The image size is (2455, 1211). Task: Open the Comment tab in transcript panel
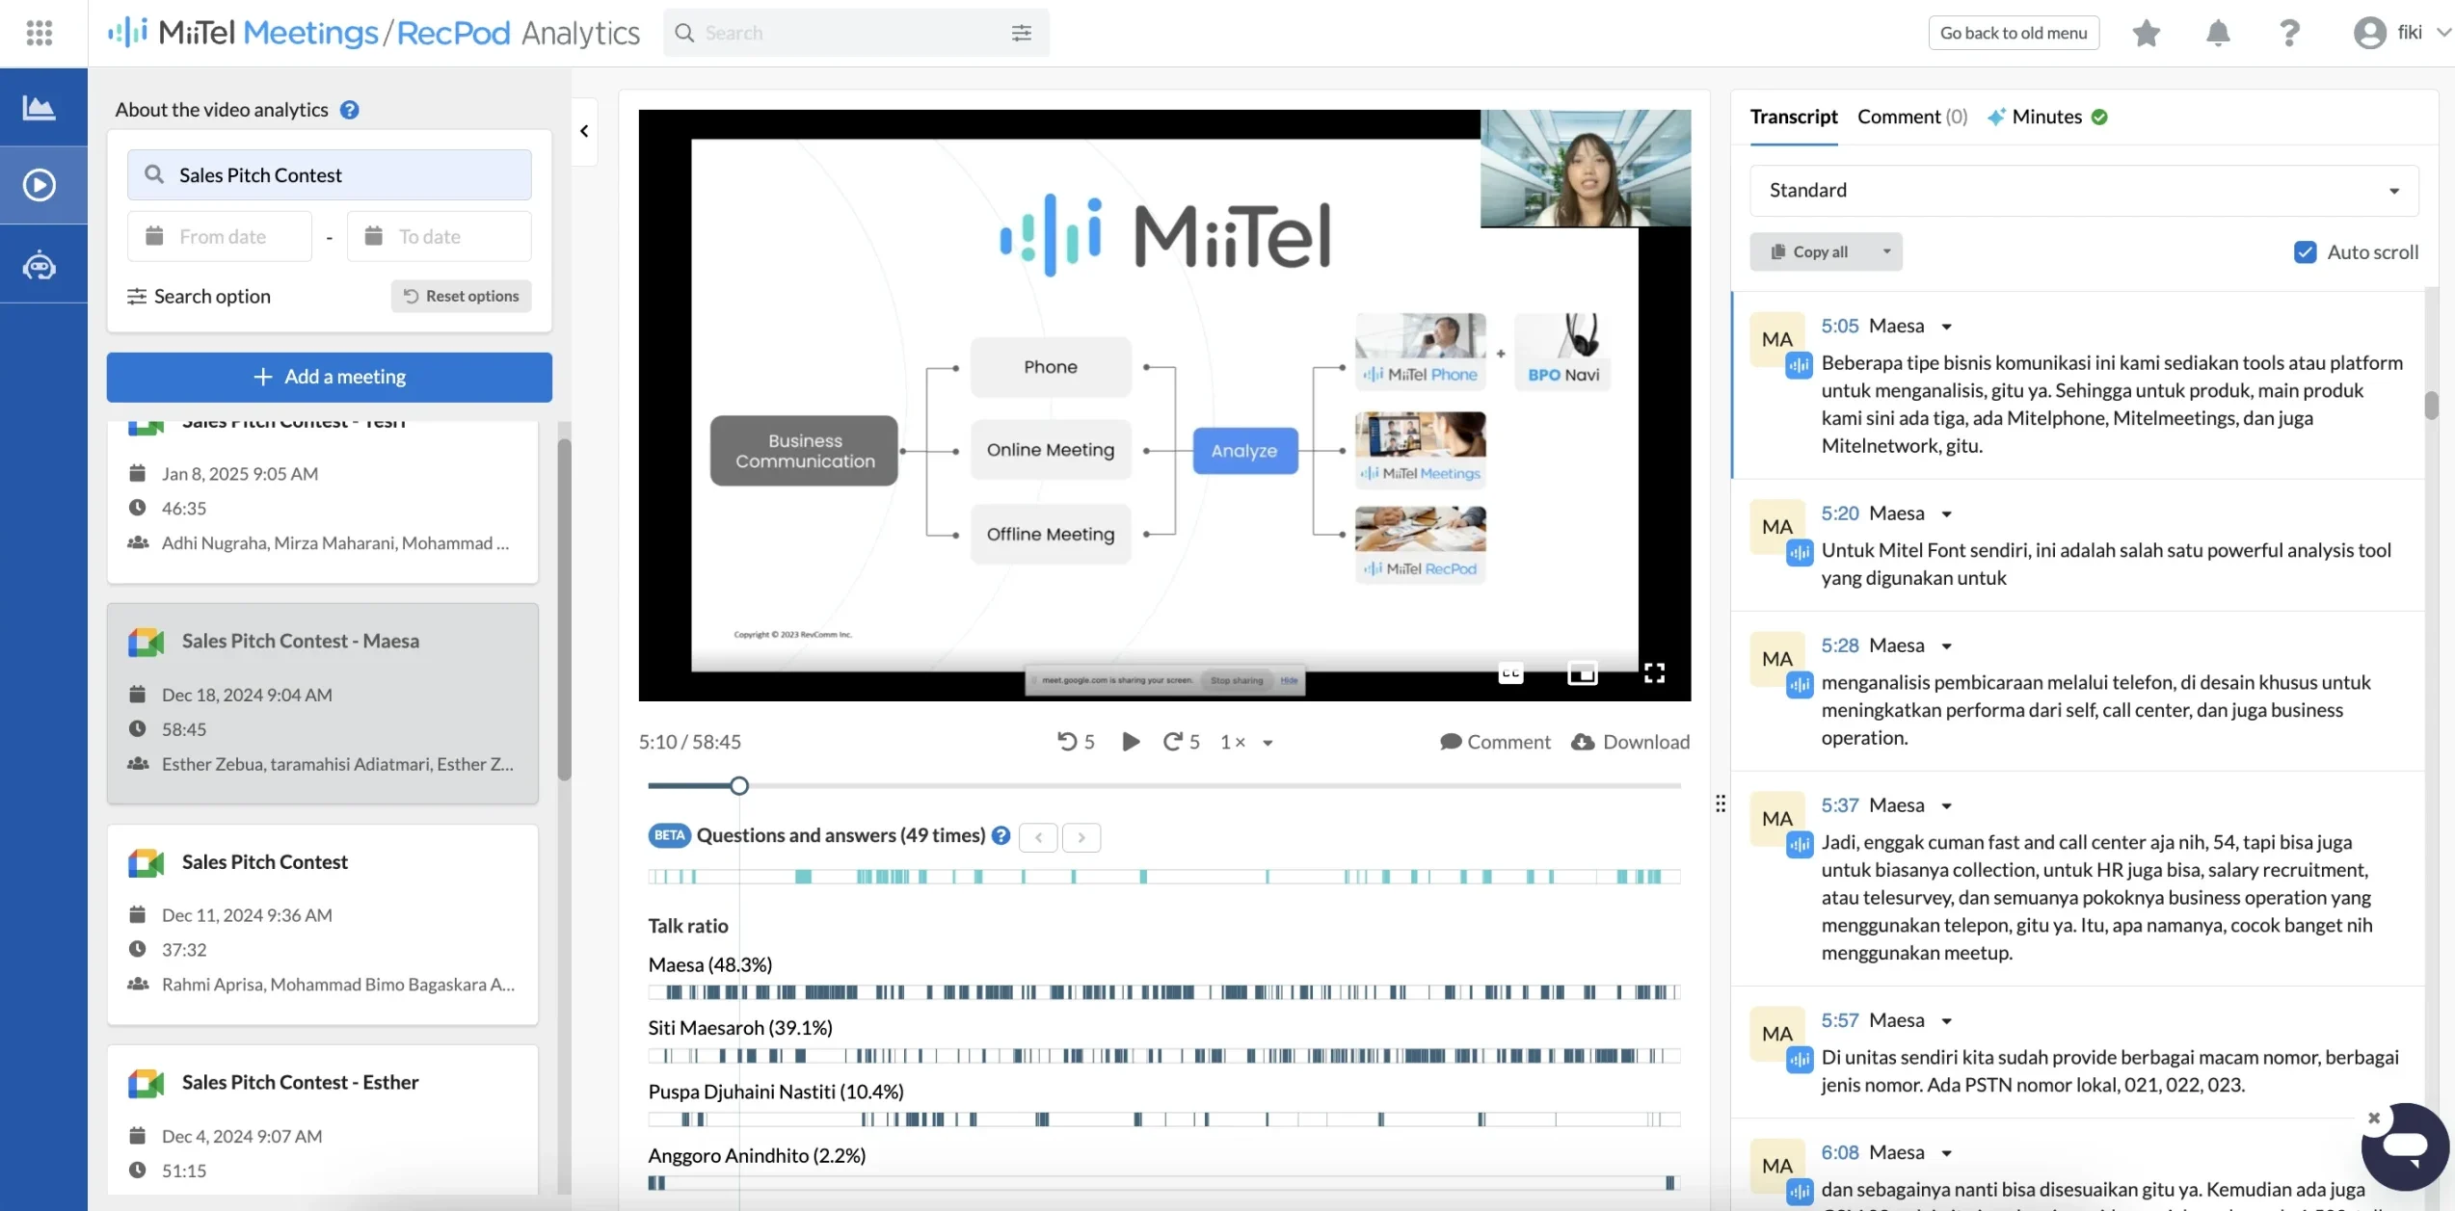pyautogui.click(x=1911, y=116)
